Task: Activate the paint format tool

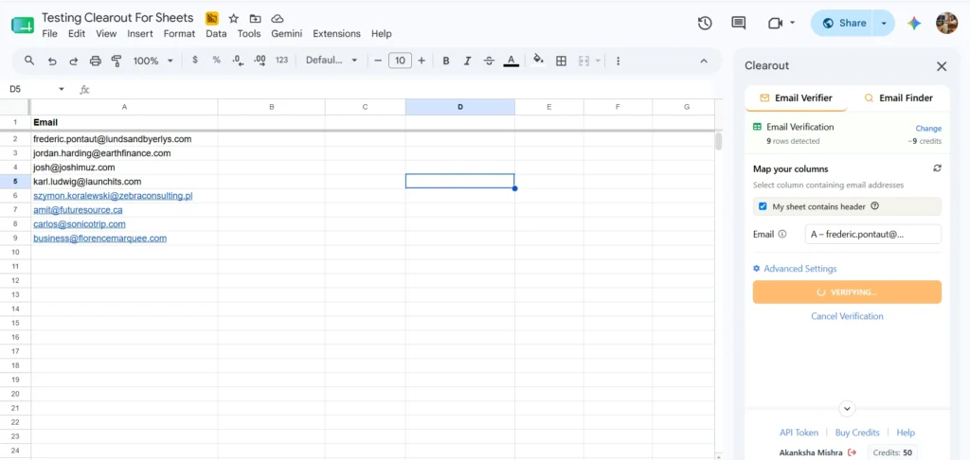Action: (117, 61)
